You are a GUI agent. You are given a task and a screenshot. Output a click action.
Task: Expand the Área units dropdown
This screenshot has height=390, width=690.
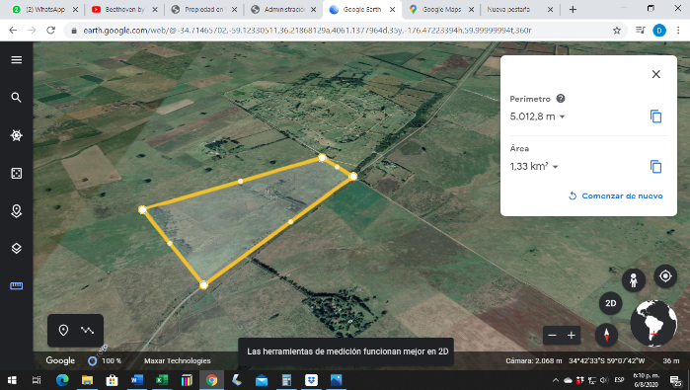point(556,167)
